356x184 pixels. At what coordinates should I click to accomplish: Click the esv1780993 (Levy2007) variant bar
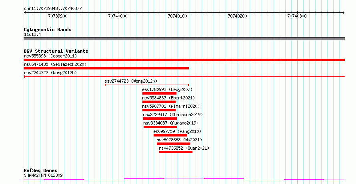pos(159,93)
